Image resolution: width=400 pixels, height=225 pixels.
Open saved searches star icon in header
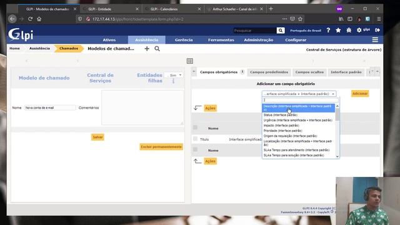pos(338,31)
